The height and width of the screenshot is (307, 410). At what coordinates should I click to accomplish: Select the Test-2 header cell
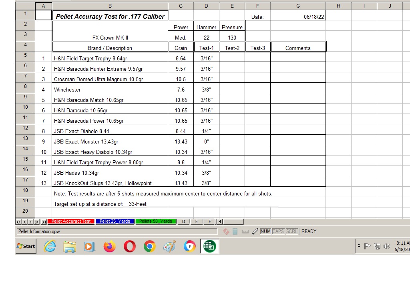(232, 47)
